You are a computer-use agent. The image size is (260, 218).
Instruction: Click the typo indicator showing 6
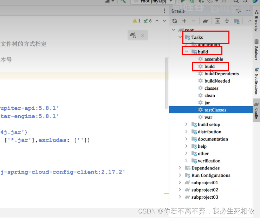coord(148,21)
